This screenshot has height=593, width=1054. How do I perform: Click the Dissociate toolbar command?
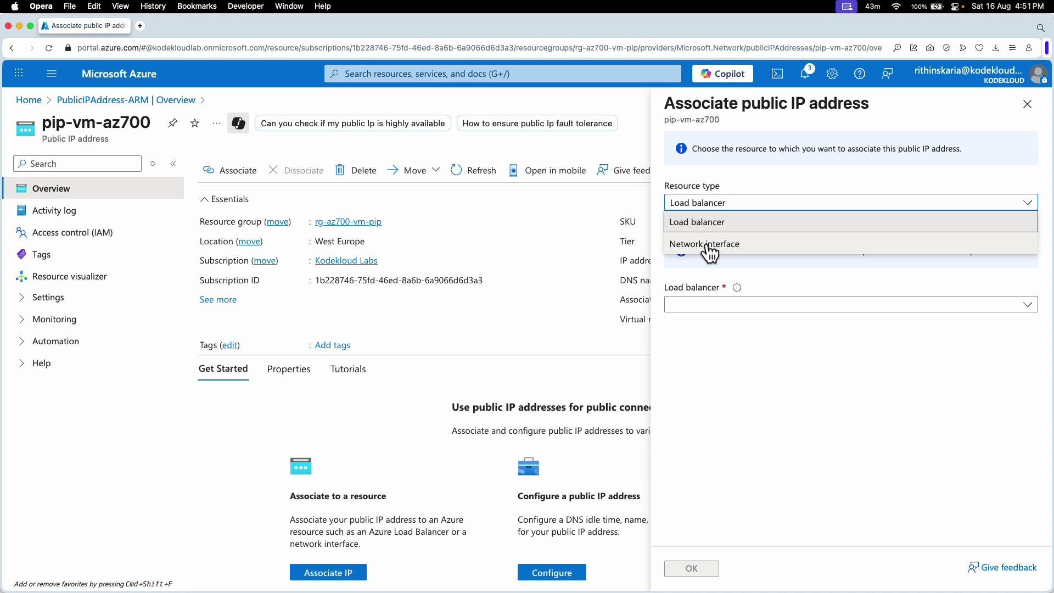pyautogui.click(x=296, y=170)
